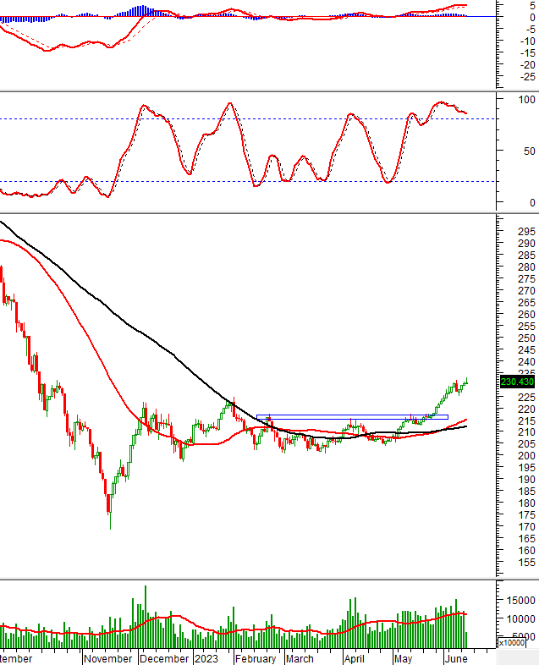The image size is (539, 665).
Task: Click the June label on time axis
Action: (x=455, y=658)
